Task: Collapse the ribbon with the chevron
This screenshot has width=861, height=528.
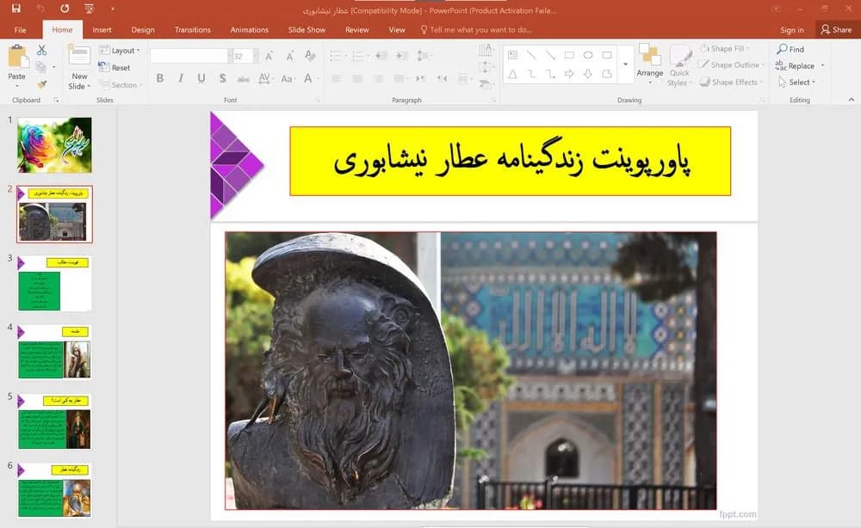Action: pos(852,100)
